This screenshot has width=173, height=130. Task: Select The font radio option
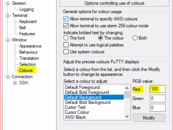click(66, 38)
